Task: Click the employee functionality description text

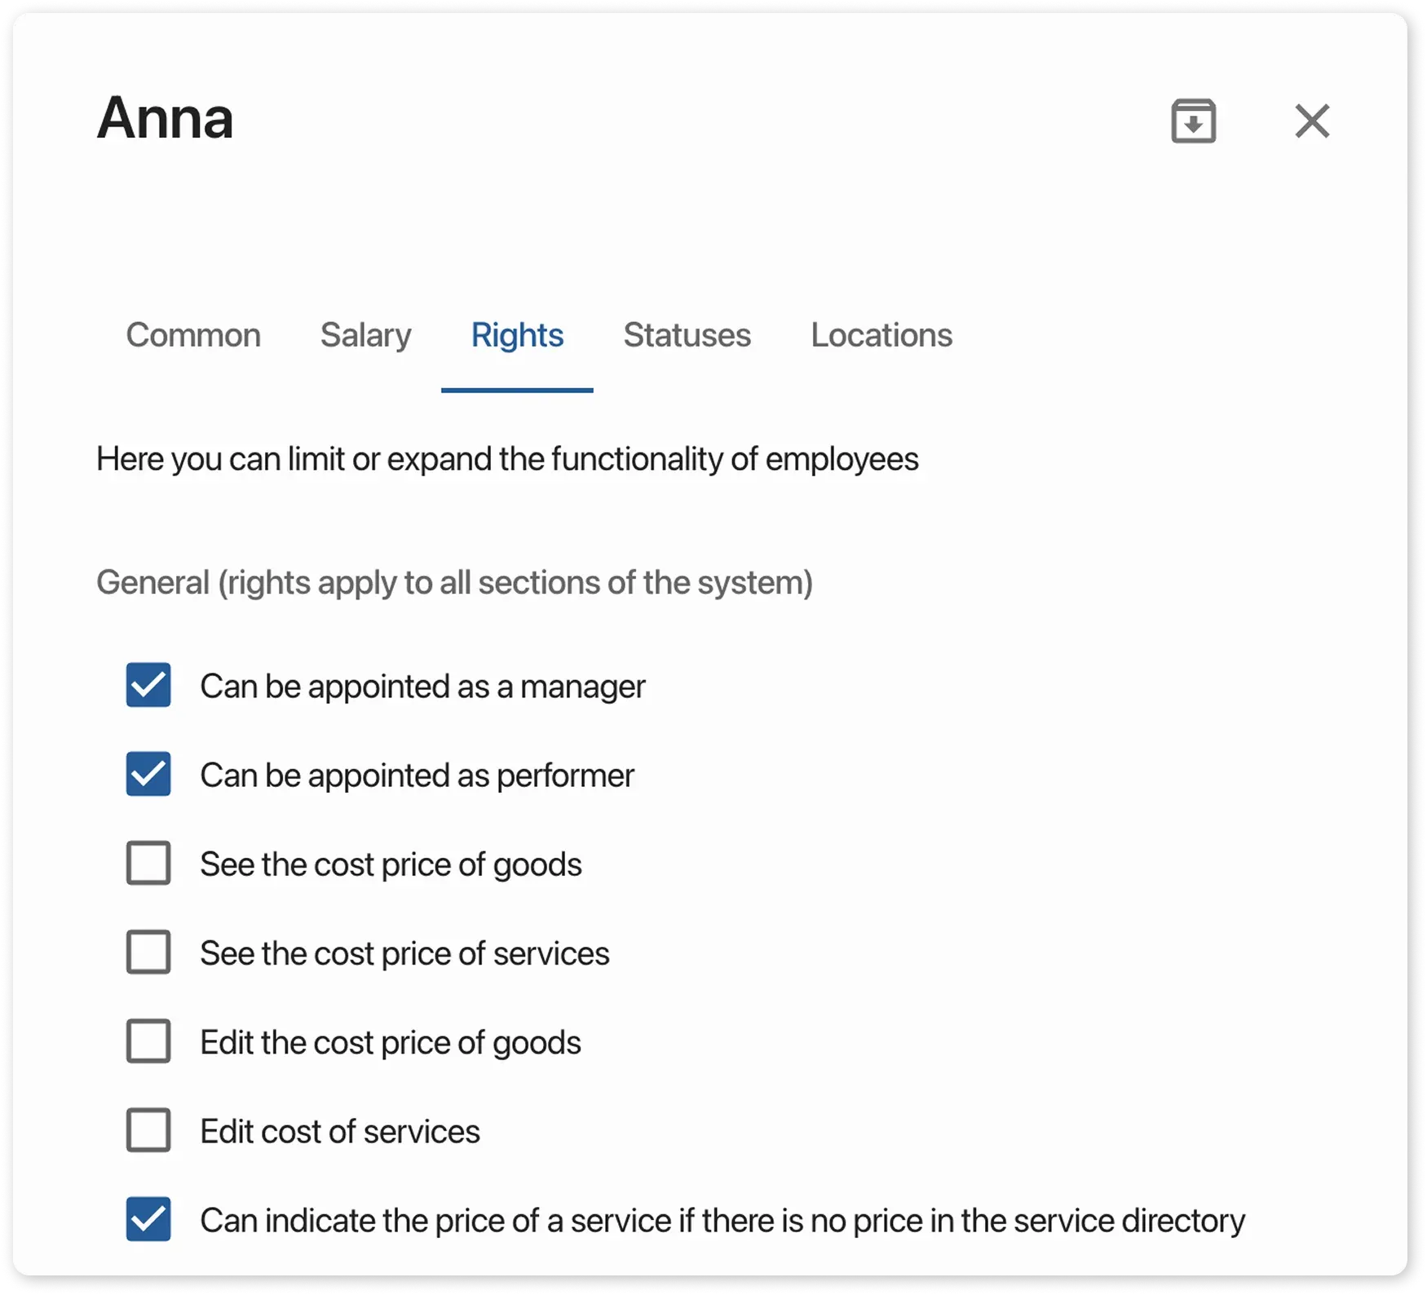Action: click(507, 458)
